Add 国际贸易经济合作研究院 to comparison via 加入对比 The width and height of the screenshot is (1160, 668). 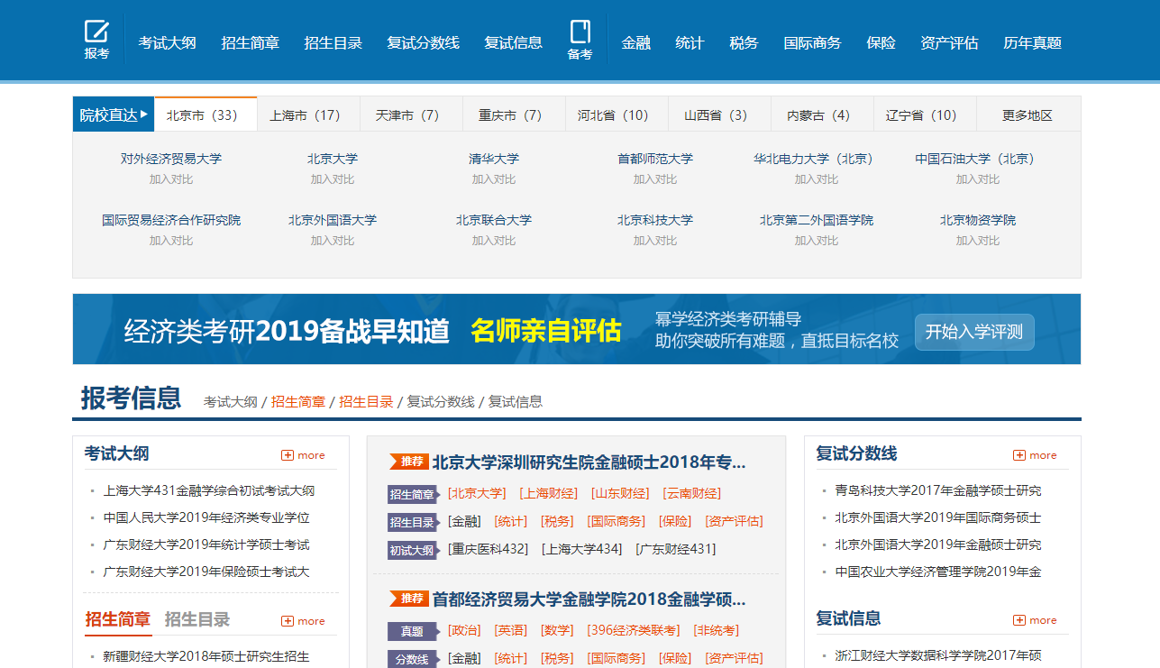click(x=171, y=241)
